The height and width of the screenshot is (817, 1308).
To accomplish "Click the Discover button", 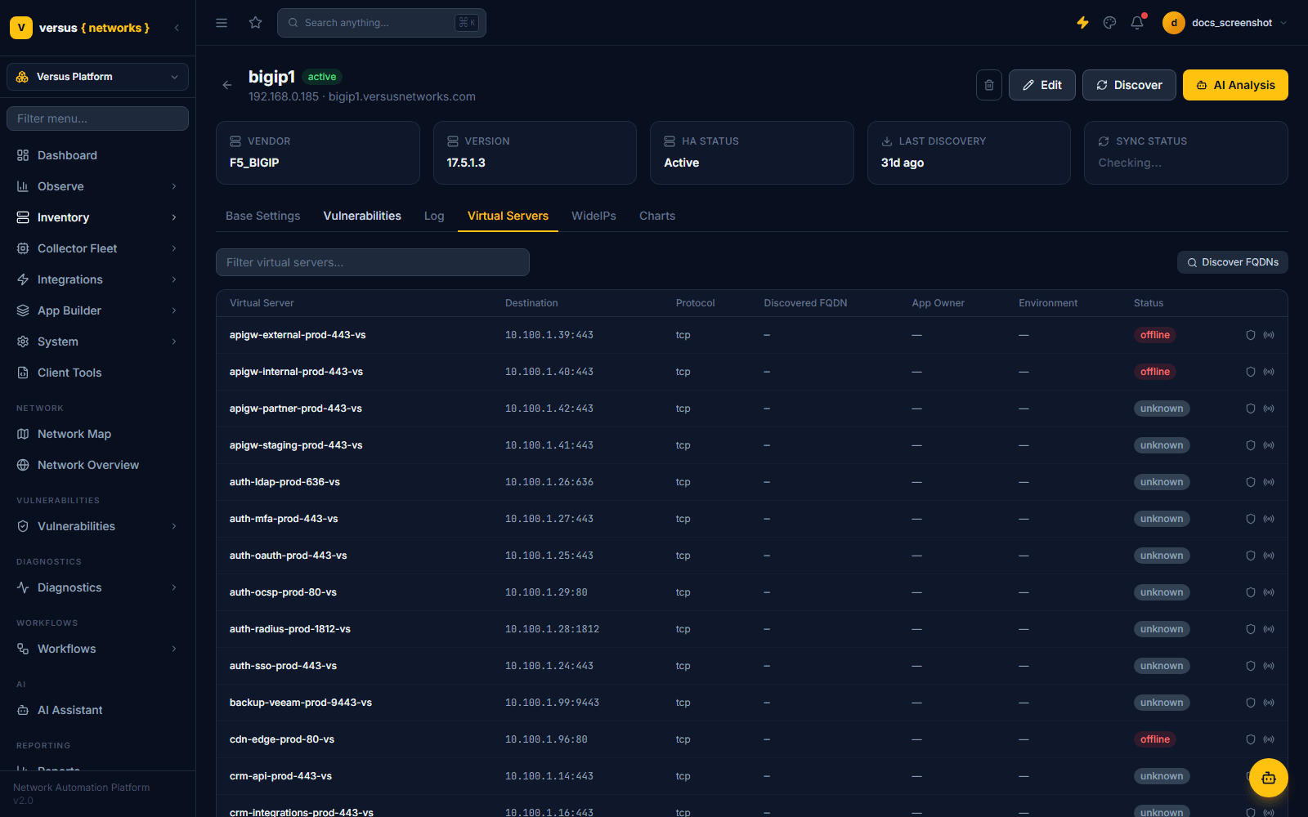I will (1129, 85).
